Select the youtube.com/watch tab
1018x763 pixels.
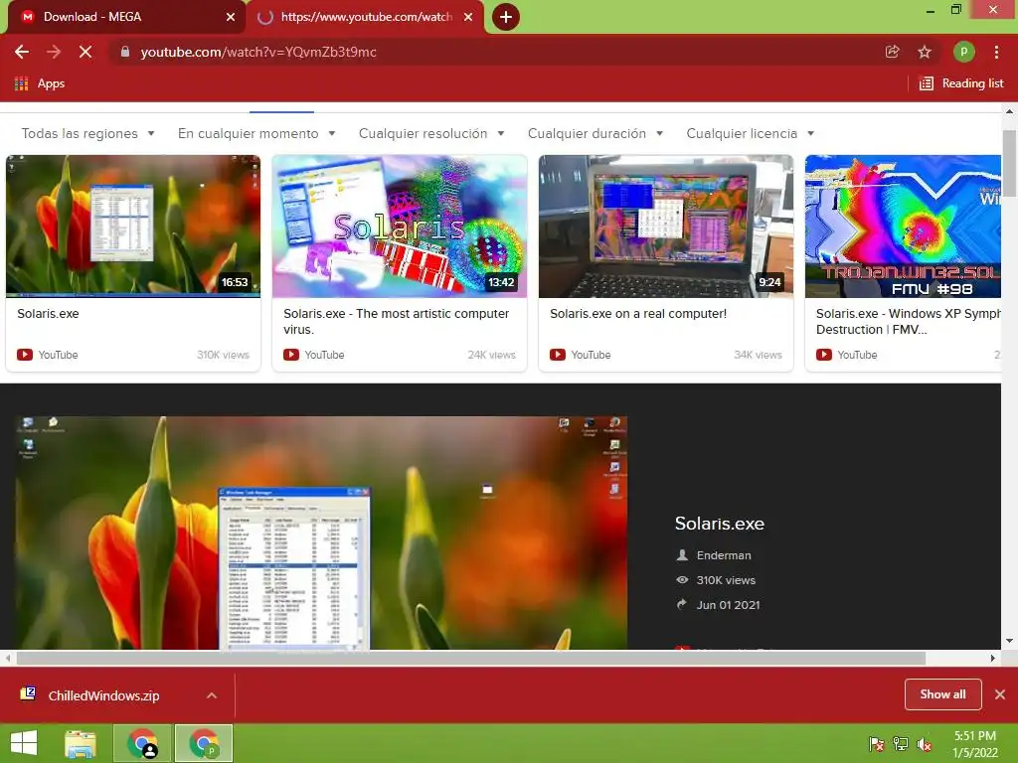[366, 17]
